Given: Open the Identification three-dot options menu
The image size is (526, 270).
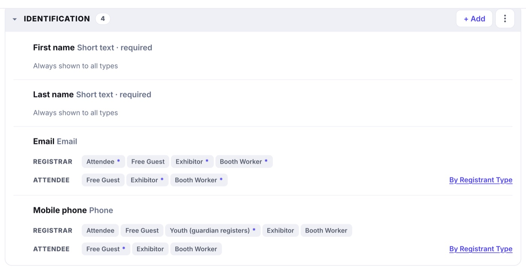Looking at the screenshot, I should click(x=505, y=18).
